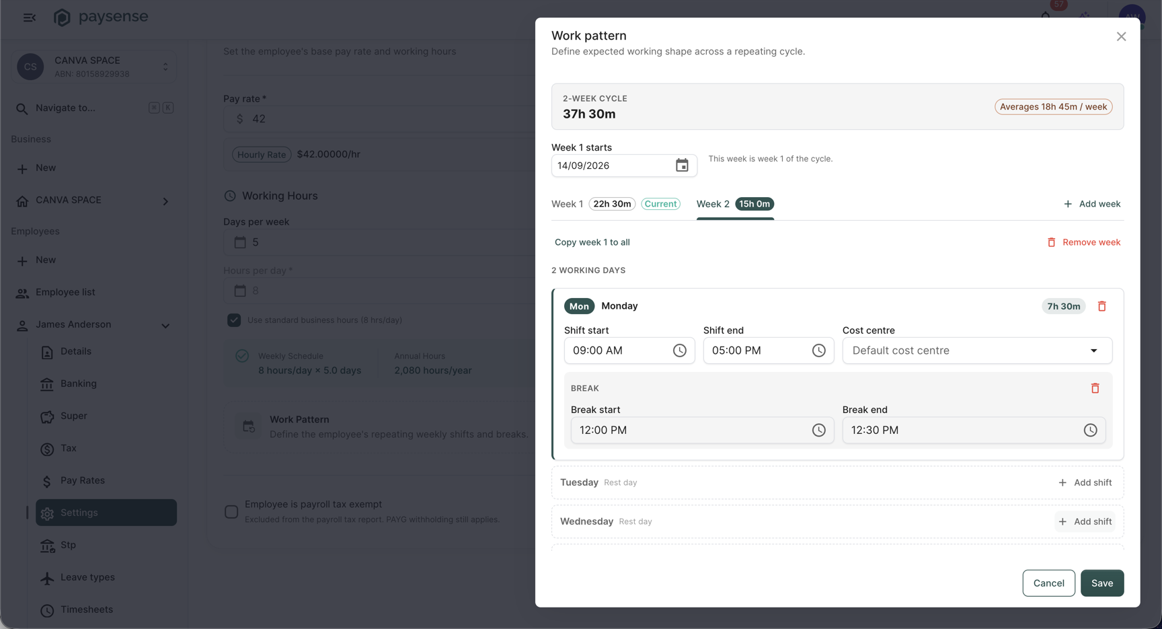
Task: Open the calendar picker for Week 1 starts
Action: (x=682, y=165)
